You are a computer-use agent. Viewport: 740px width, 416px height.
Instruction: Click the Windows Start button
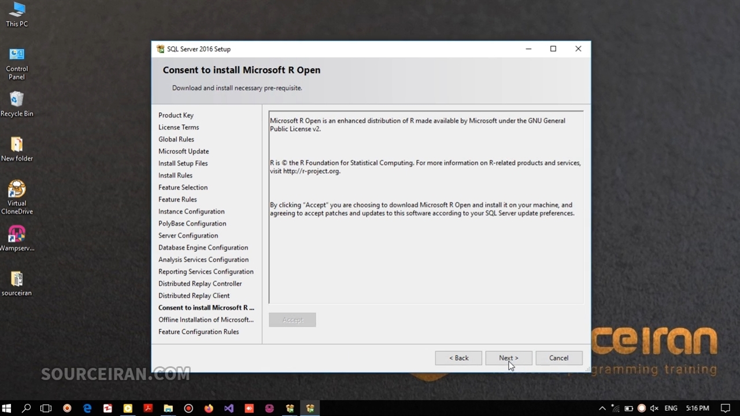(x=7, y=408)
